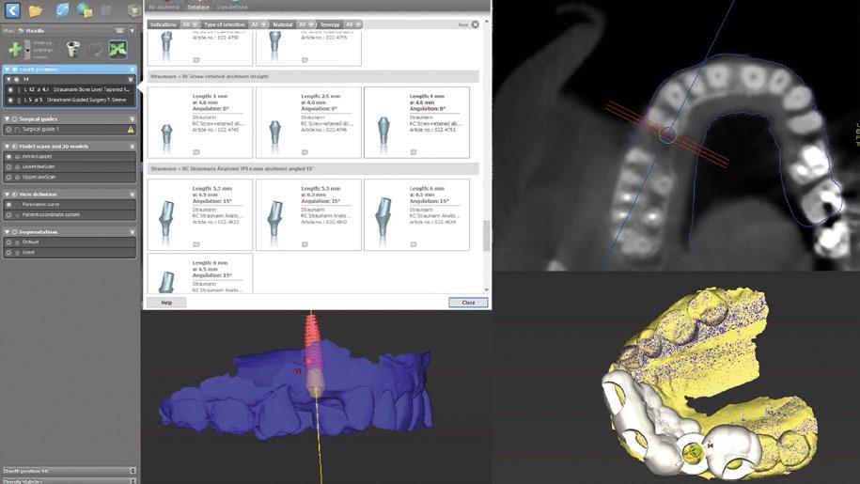Select angled abutment Article no. 022.4834
Image resolution: width=860 pixels, height=484 pixels.
click(x=416, y=214)
